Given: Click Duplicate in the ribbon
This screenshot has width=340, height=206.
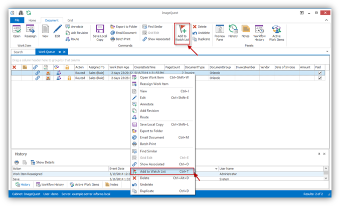Looking at the screenshot, I should point(202,39).
